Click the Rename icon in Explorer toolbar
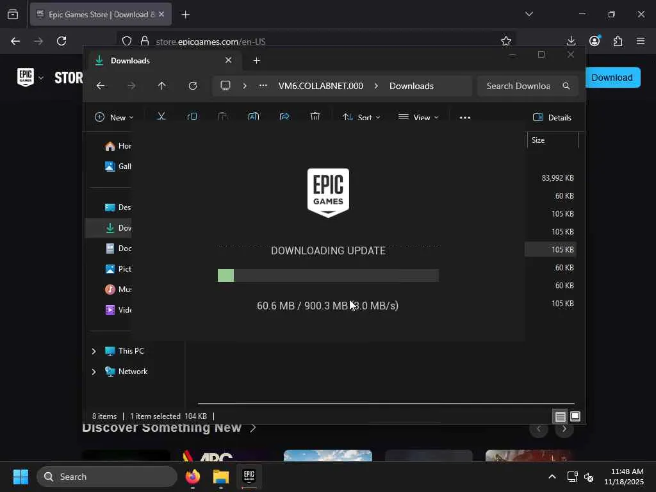The image size is (656, 492). click(254, 117)
